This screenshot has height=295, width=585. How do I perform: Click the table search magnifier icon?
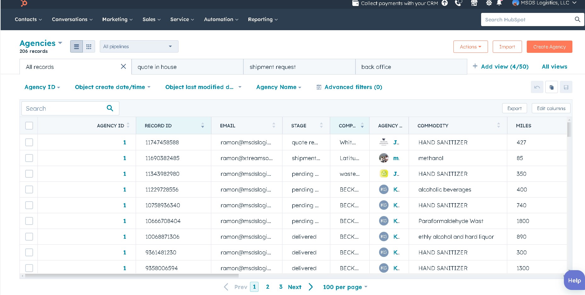[x=110, y=108]
